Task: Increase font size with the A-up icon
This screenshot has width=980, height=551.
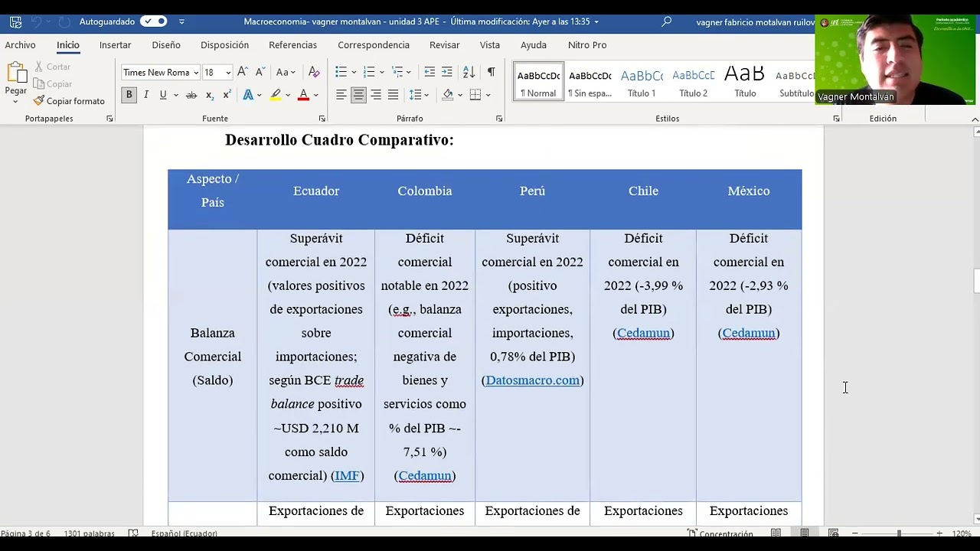Action: pyautogui.click(x=243, y=72)
